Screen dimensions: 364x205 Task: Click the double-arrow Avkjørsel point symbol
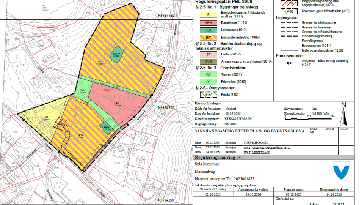click(289, 63)
